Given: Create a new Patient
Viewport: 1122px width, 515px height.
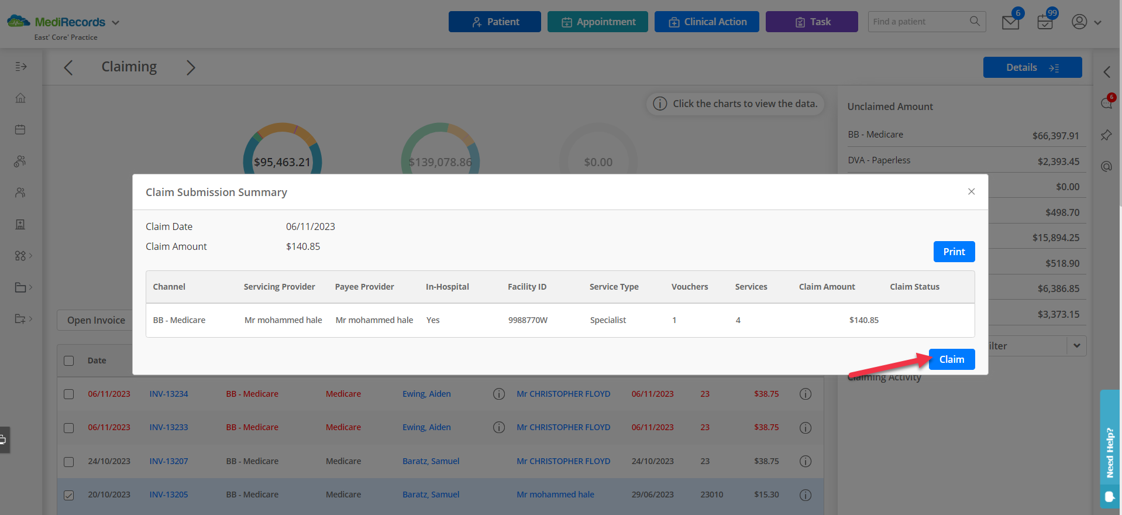Looking at the screenshot, I should coord(495,22).
